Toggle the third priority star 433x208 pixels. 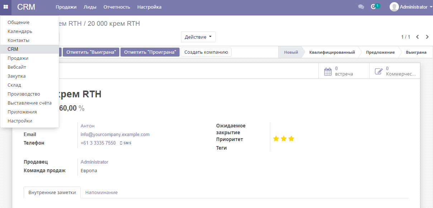coord(291,138)
